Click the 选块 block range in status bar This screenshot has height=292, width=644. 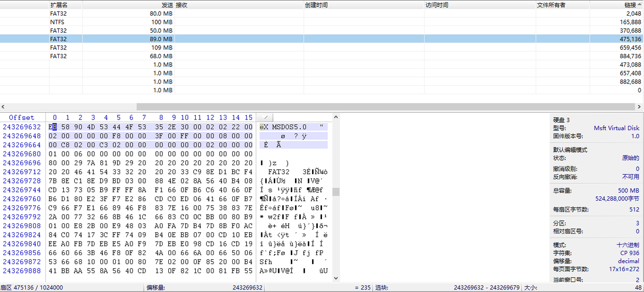coord(486,288)
